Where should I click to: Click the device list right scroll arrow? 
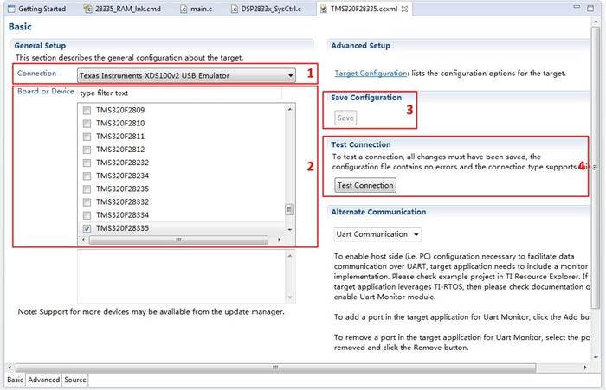tap(279, 240)
